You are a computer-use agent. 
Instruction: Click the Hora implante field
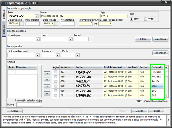tap(32, 23)
